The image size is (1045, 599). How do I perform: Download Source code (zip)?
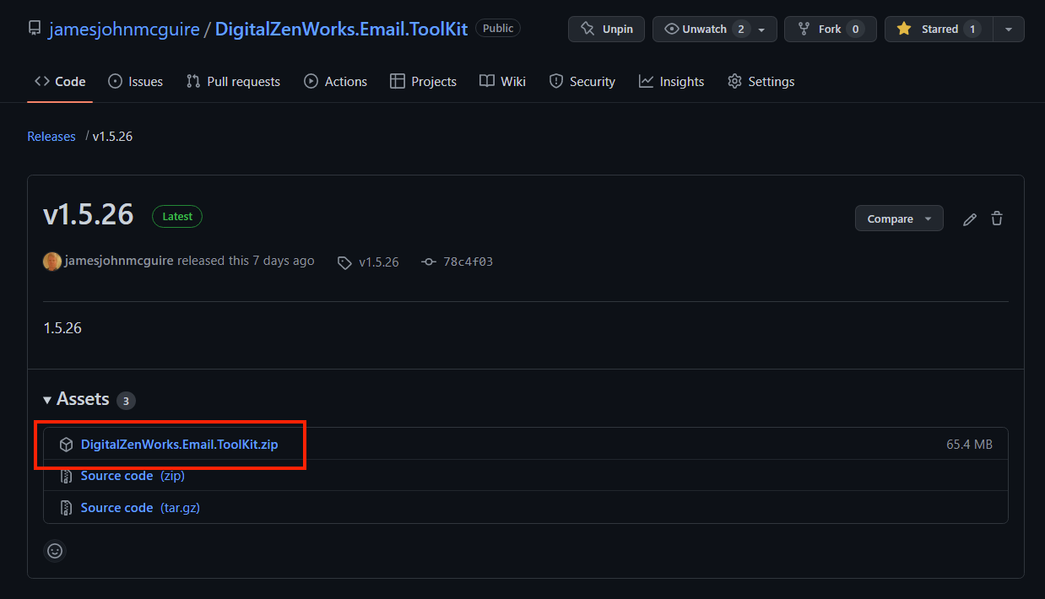tap(133, 476)
